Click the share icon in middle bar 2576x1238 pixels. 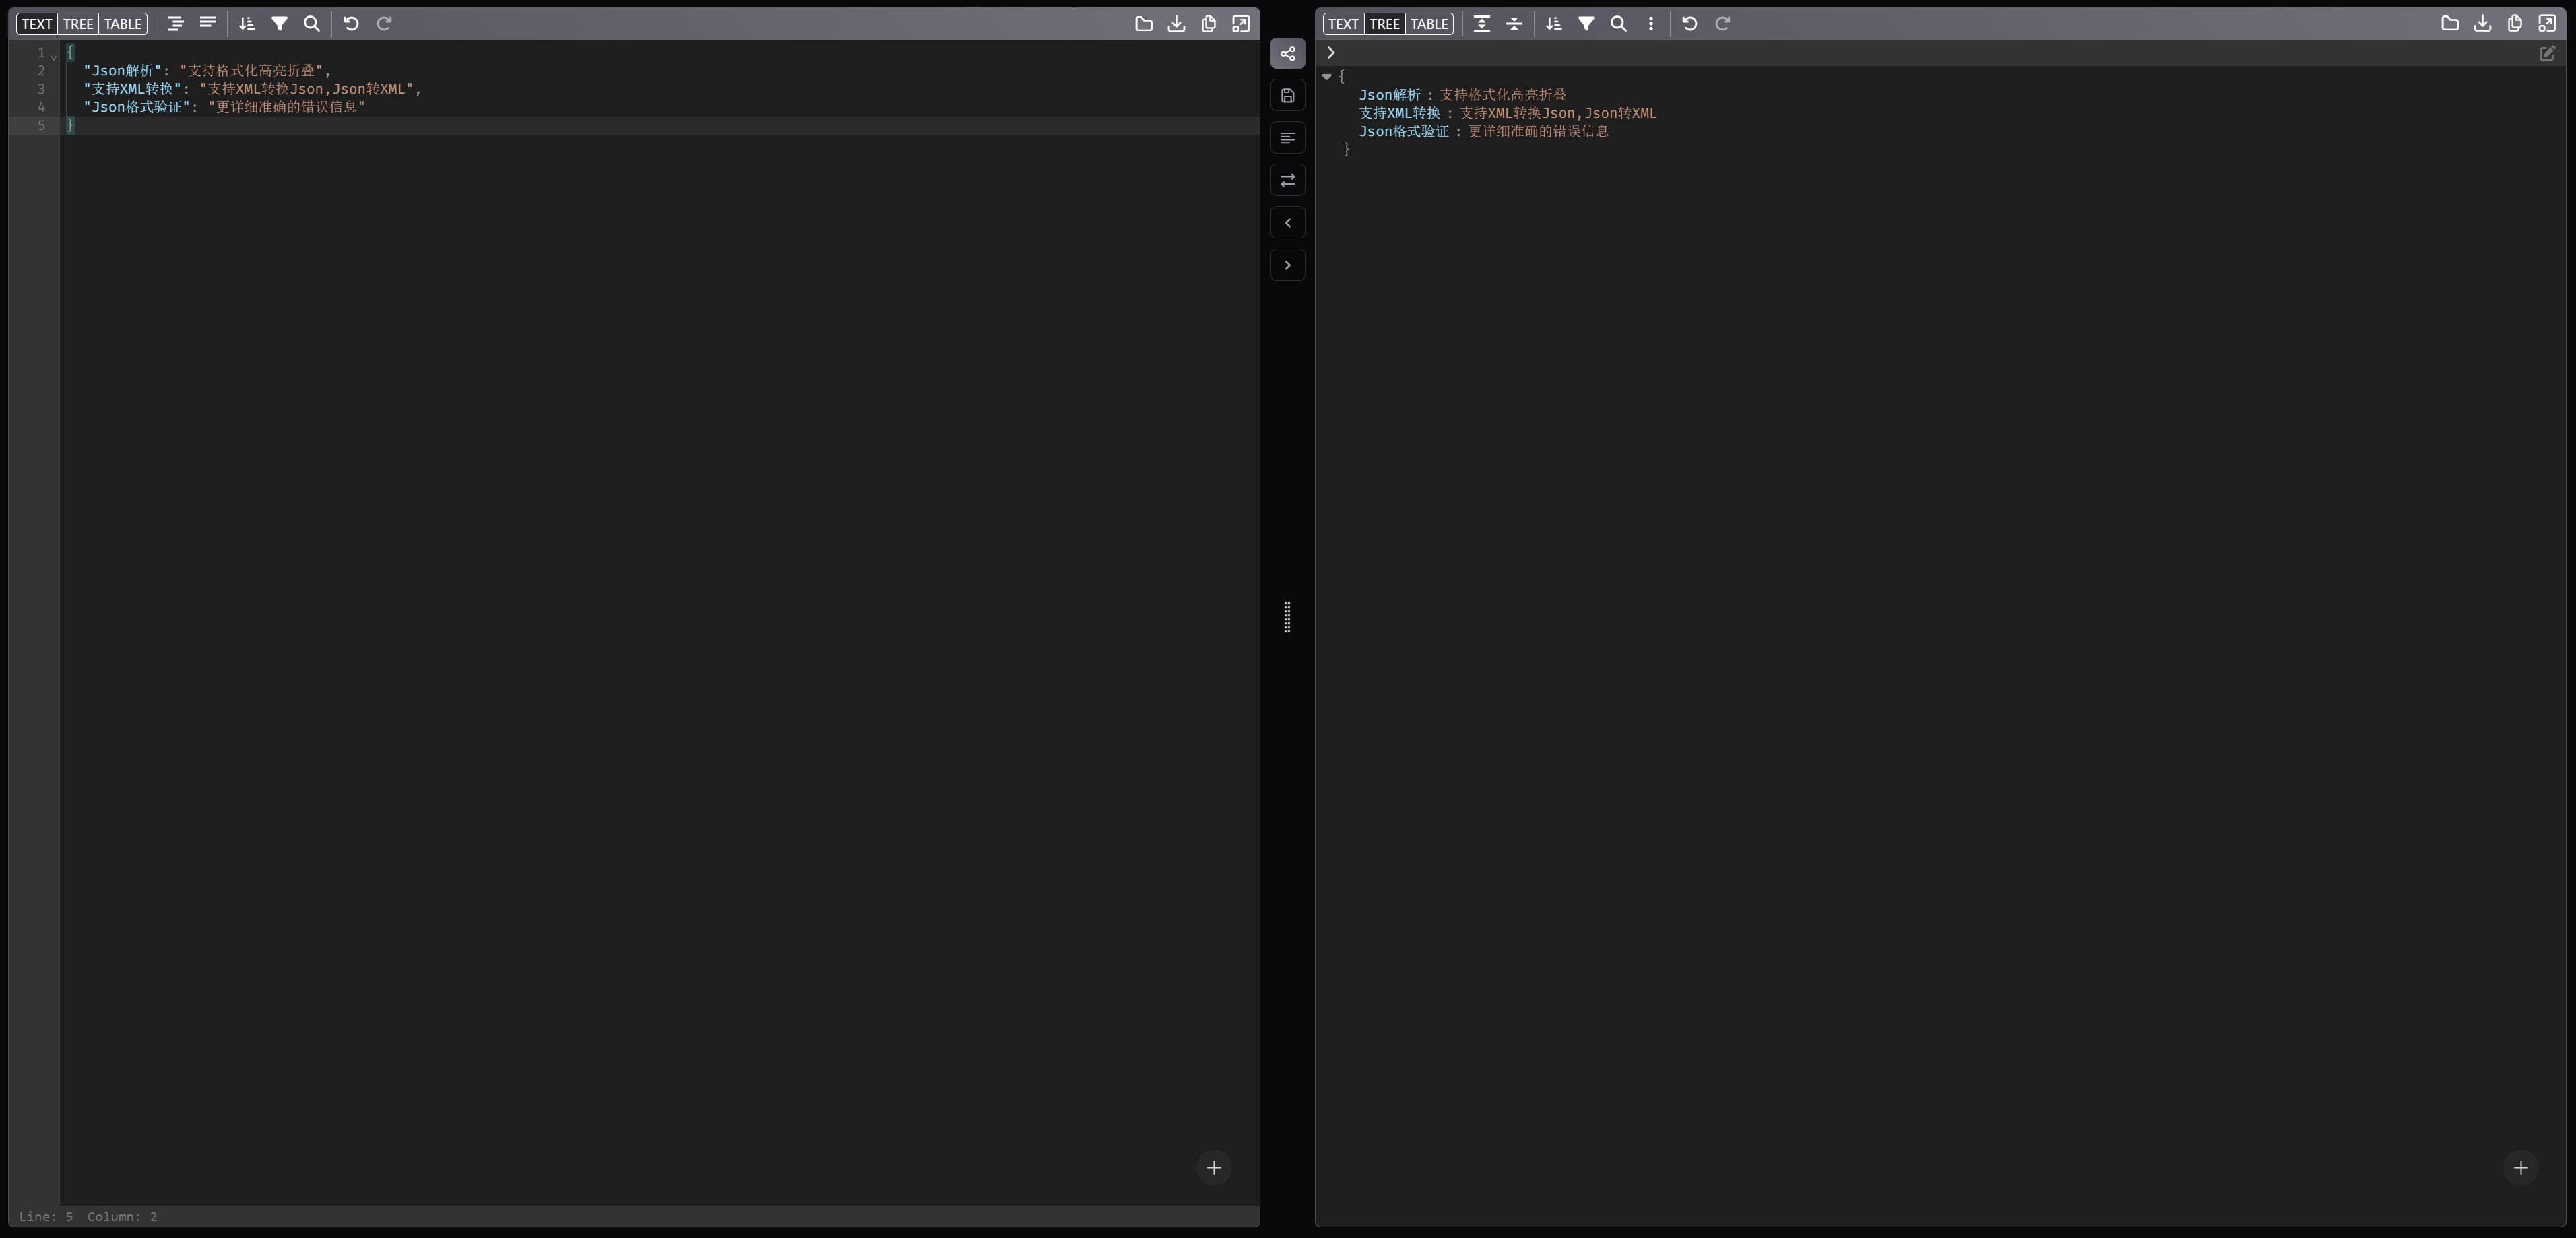pyautogui.click(x=1288, y=54)
